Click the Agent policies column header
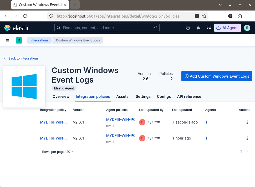The width and height of the screenshot is (255, 187). point(117,110)
